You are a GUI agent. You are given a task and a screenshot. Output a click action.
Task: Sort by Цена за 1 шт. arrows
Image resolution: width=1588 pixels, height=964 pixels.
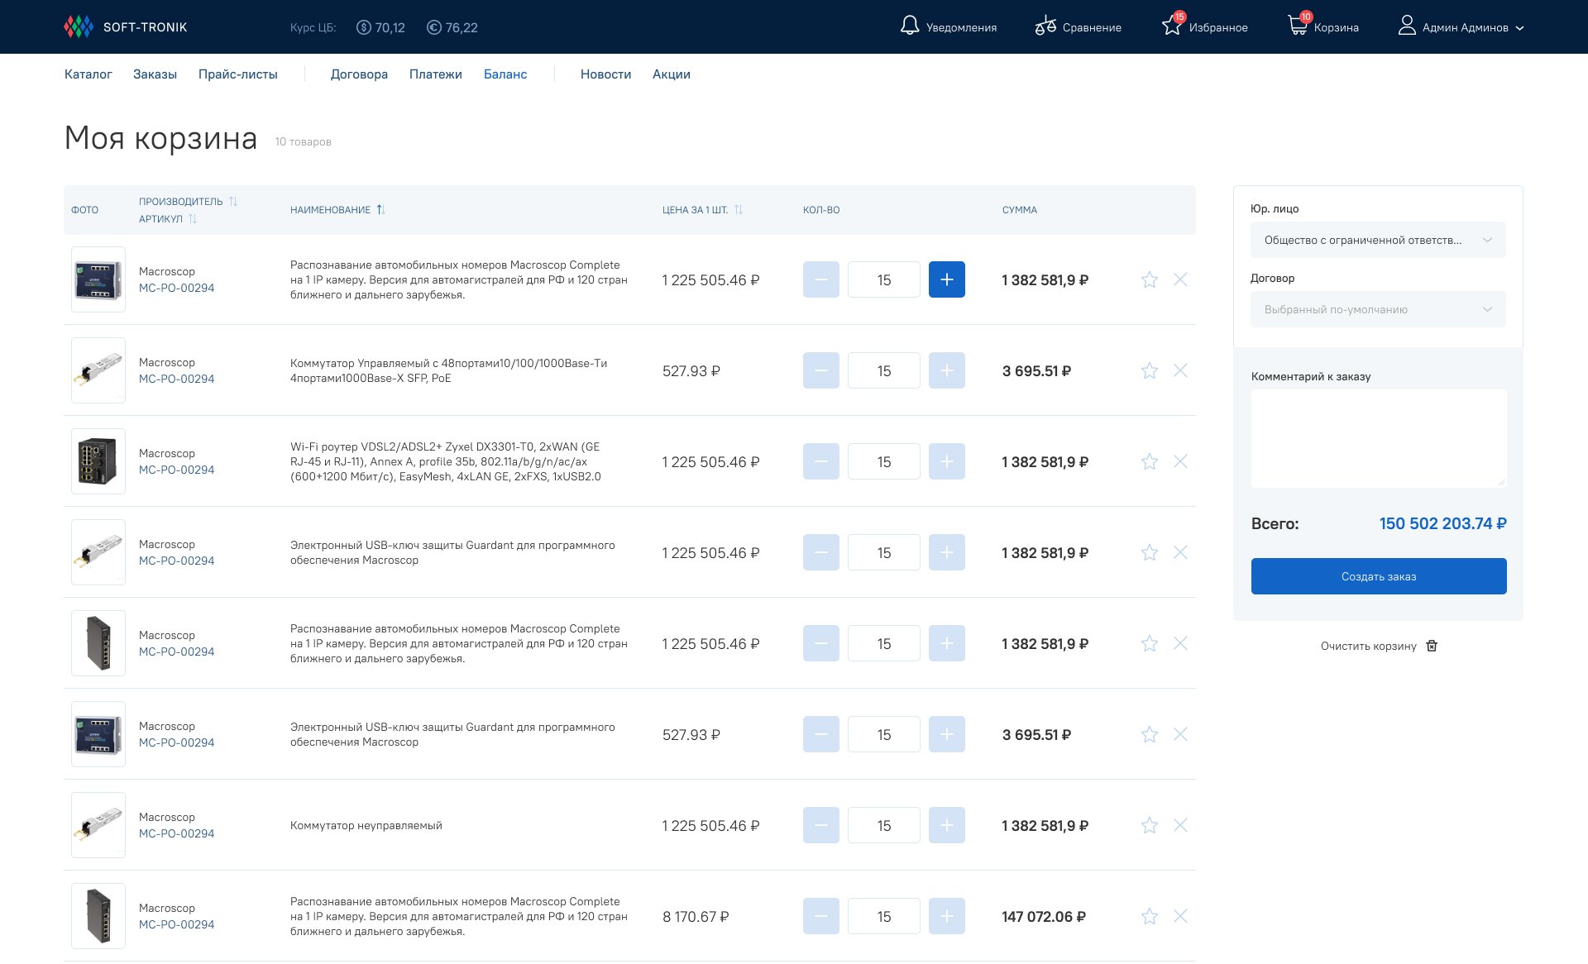(739, 210)
